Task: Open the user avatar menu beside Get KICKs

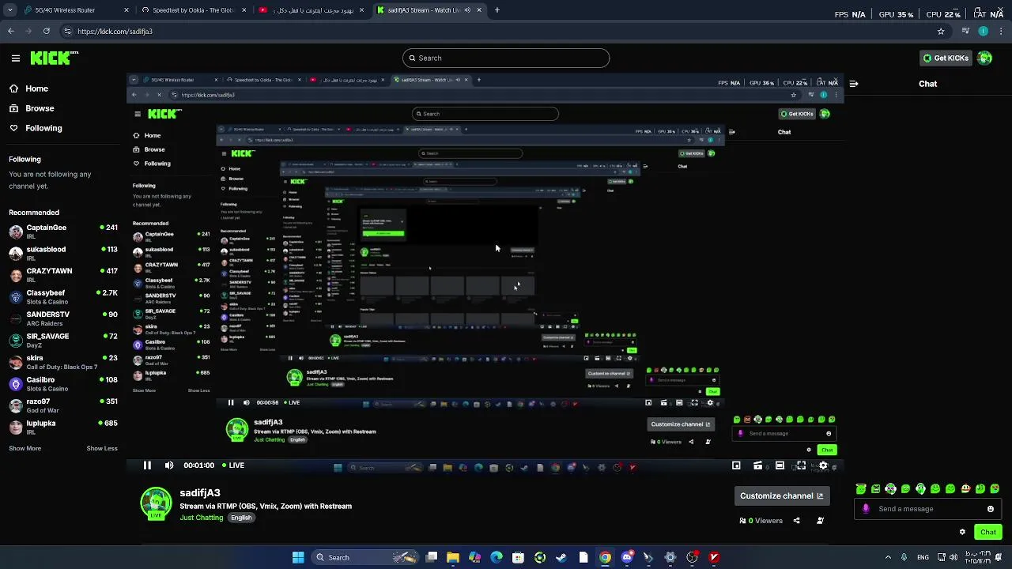Action: pos(985,58)
